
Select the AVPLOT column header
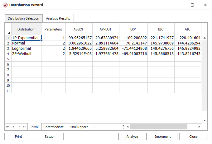[x=106, y=29]
